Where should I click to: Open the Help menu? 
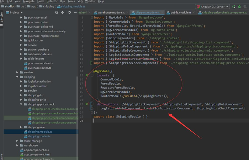[101, 1]
